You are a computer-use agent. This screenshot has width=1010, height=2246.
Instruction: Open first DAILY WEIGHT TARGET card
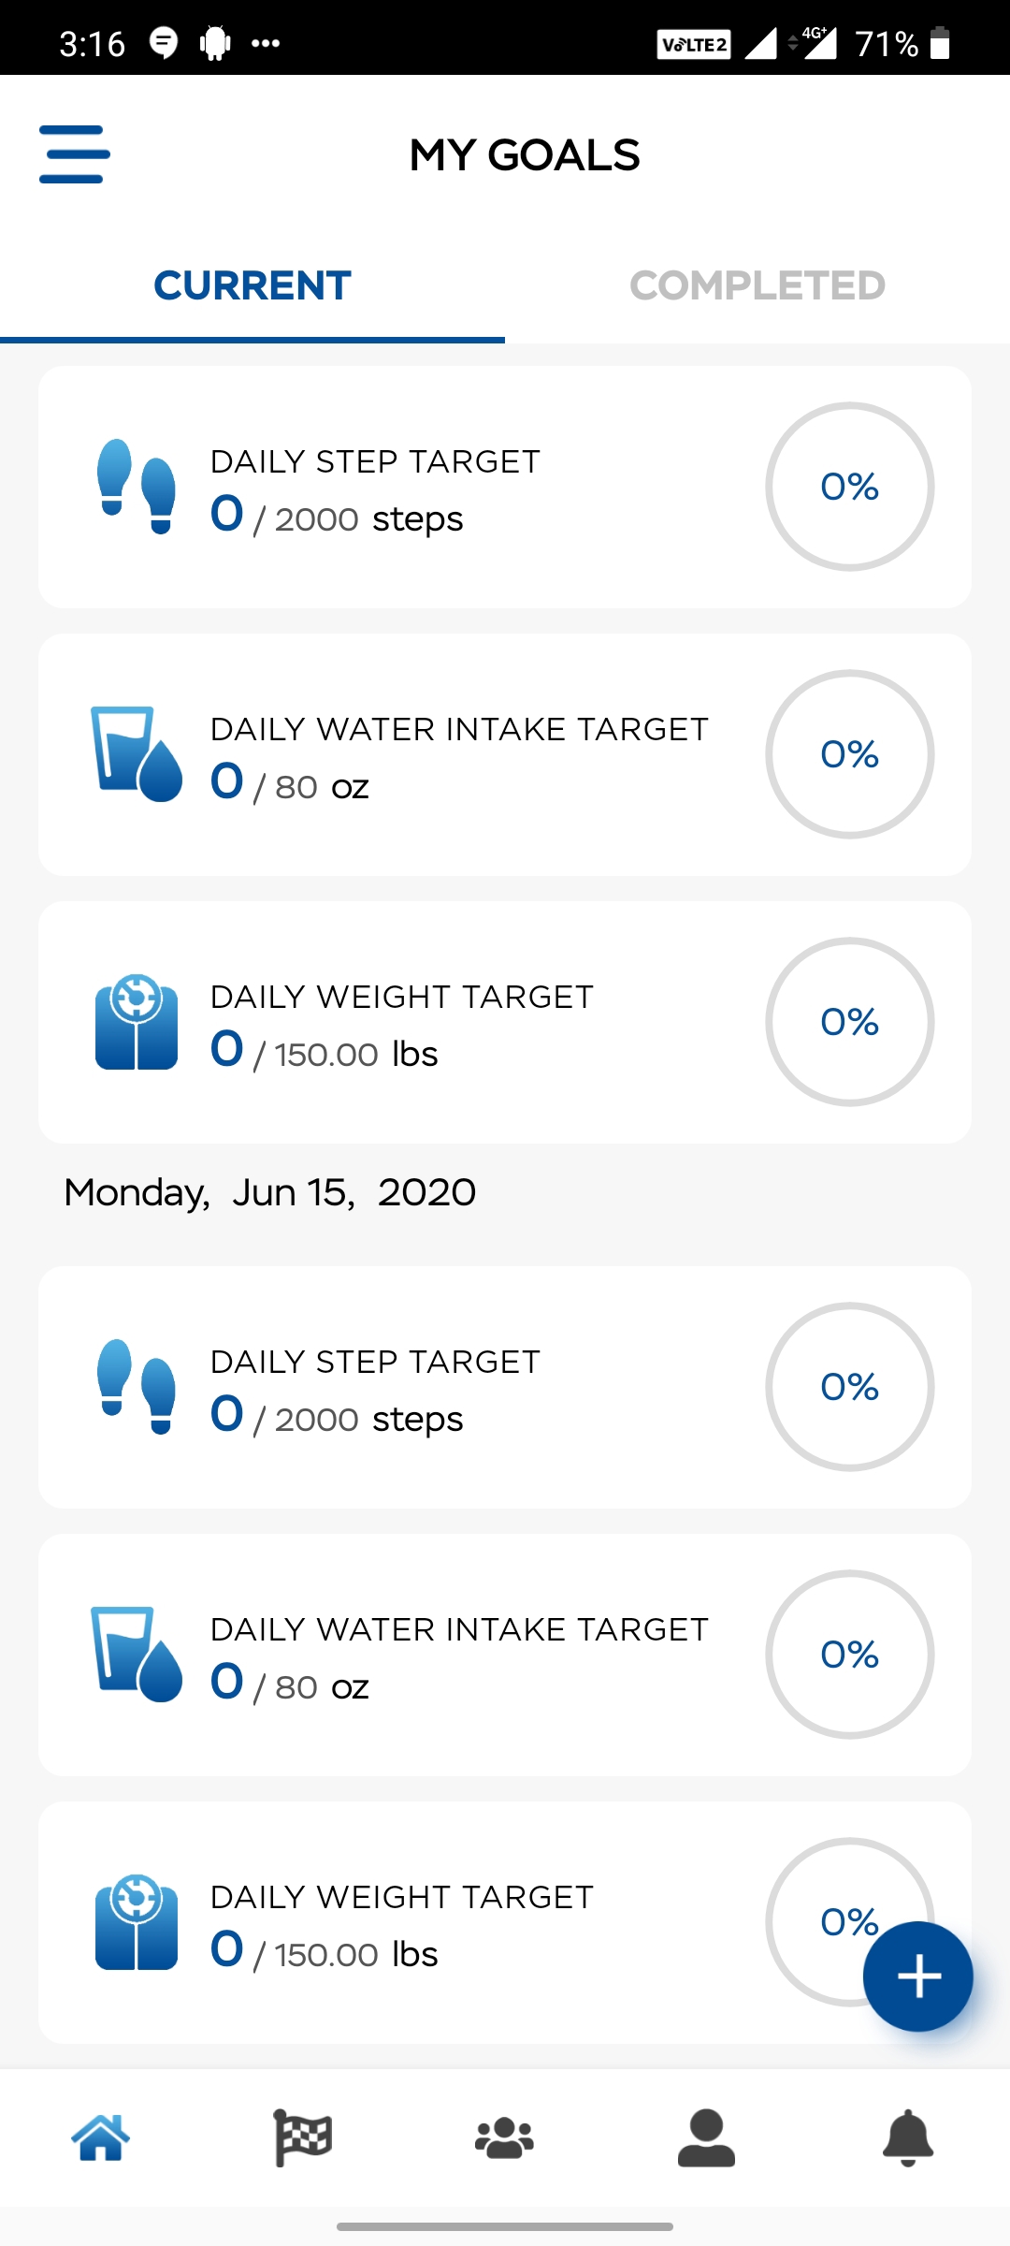[x=505, y=1022]
